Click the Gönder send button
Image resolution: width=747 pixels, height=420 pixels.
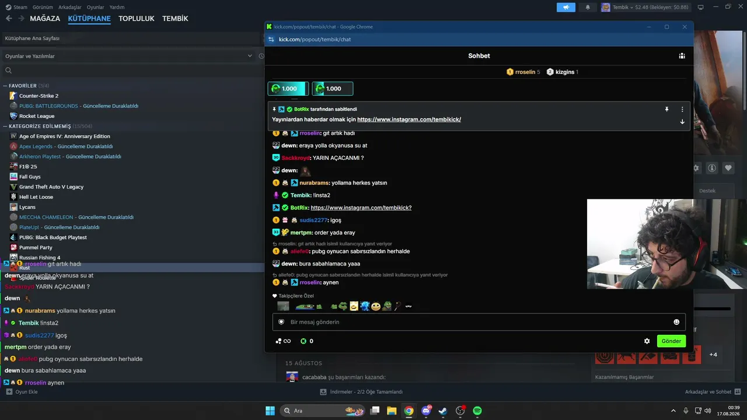[x=671, y=341]
